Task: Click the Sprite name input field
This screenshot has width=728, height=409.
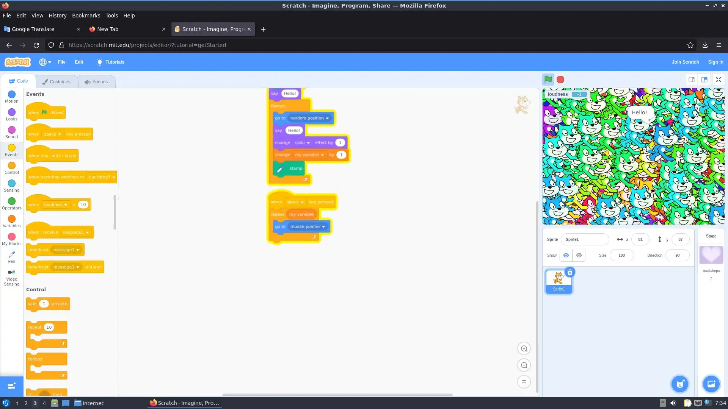Action: pos(585,239)
